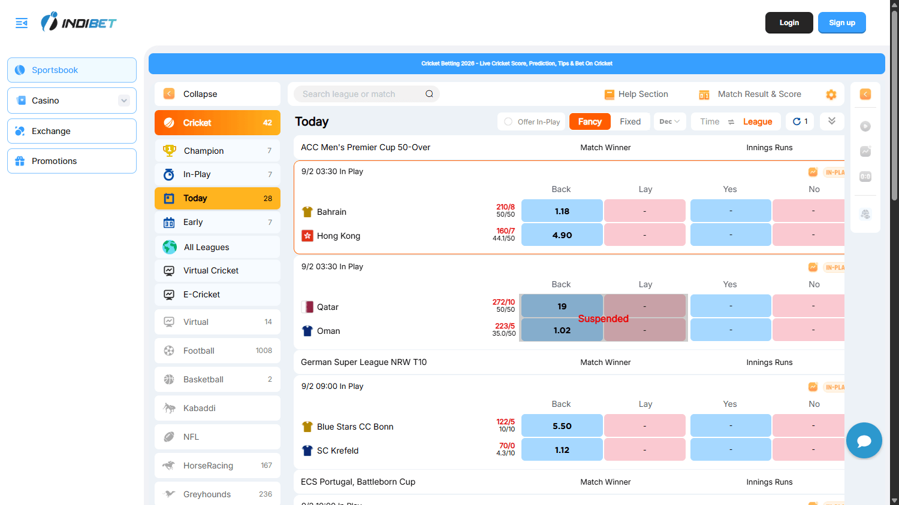This screenshot has height=505, width=899.
Task: Switch odds type to Fixed
Action: click(x=630, y=121)
